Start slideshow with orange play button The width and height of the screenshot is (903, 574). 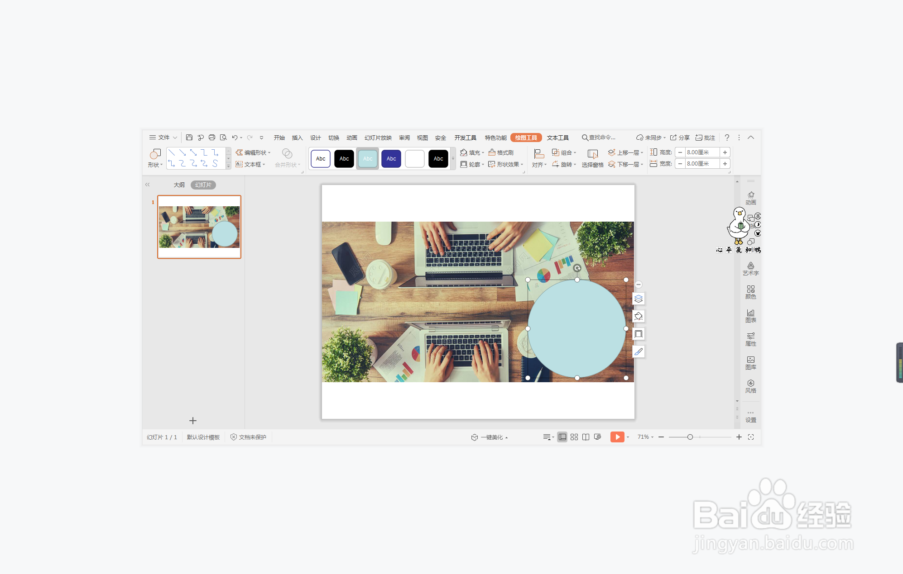[x=617, y=437]
